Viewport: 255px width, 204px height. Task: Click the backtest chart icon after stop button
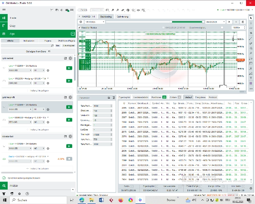(243, 22)
